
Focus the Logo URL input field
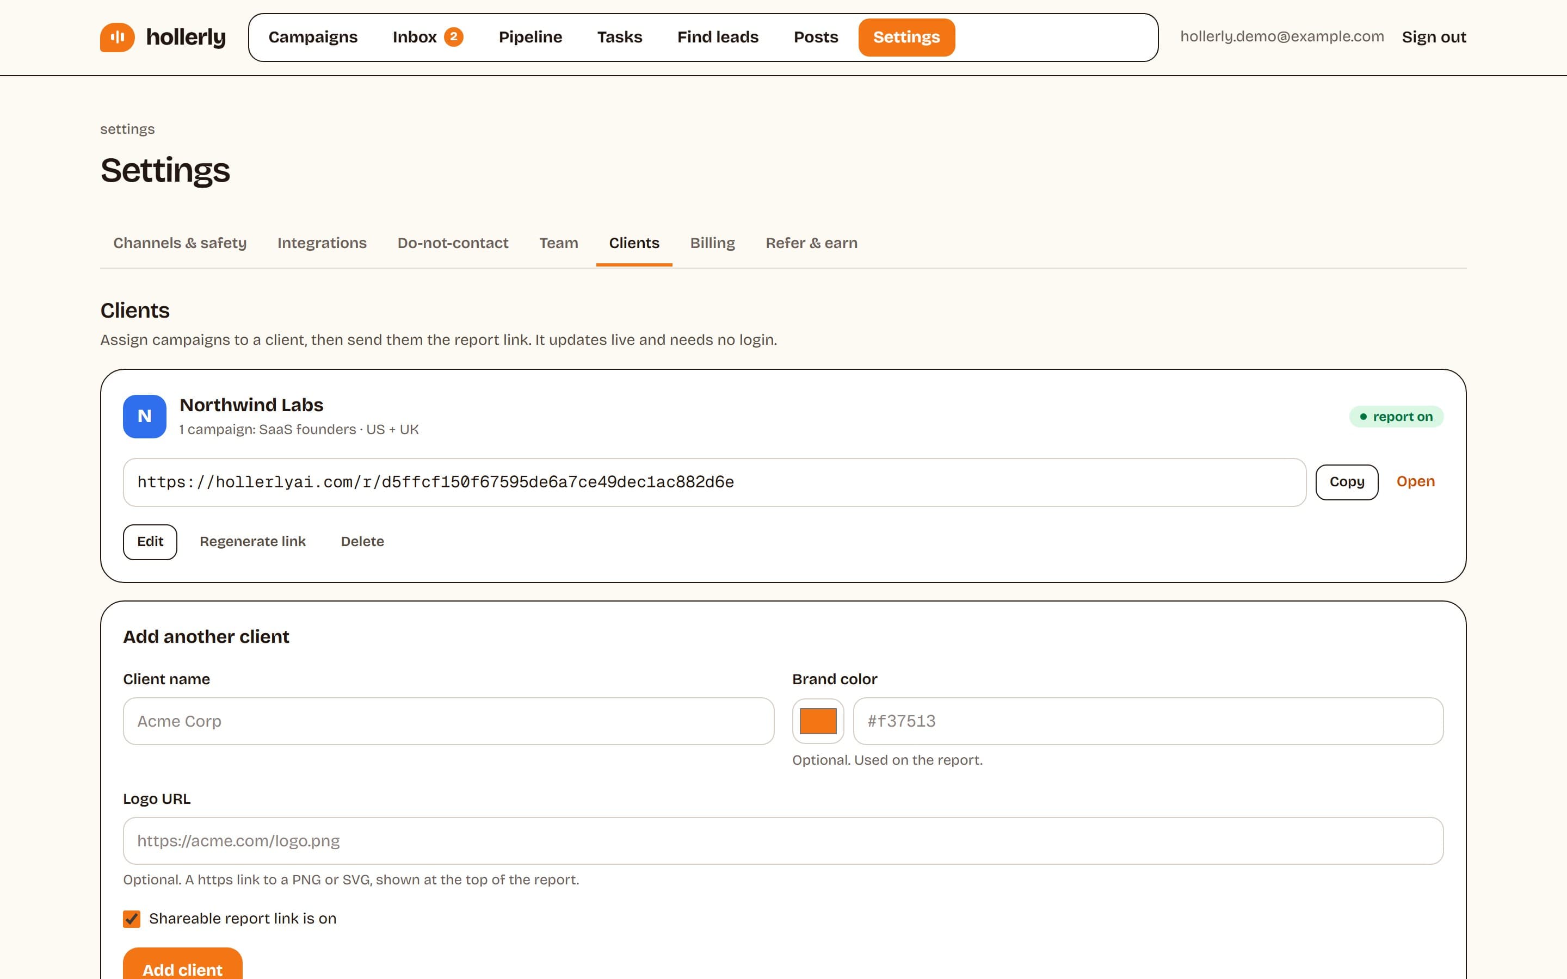[783, 841]
